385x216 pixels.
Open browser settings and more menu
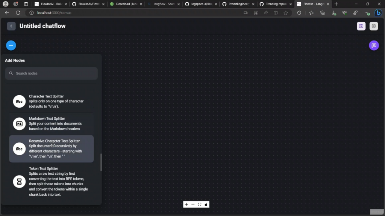pyautogui.click(x=367, y=13)
